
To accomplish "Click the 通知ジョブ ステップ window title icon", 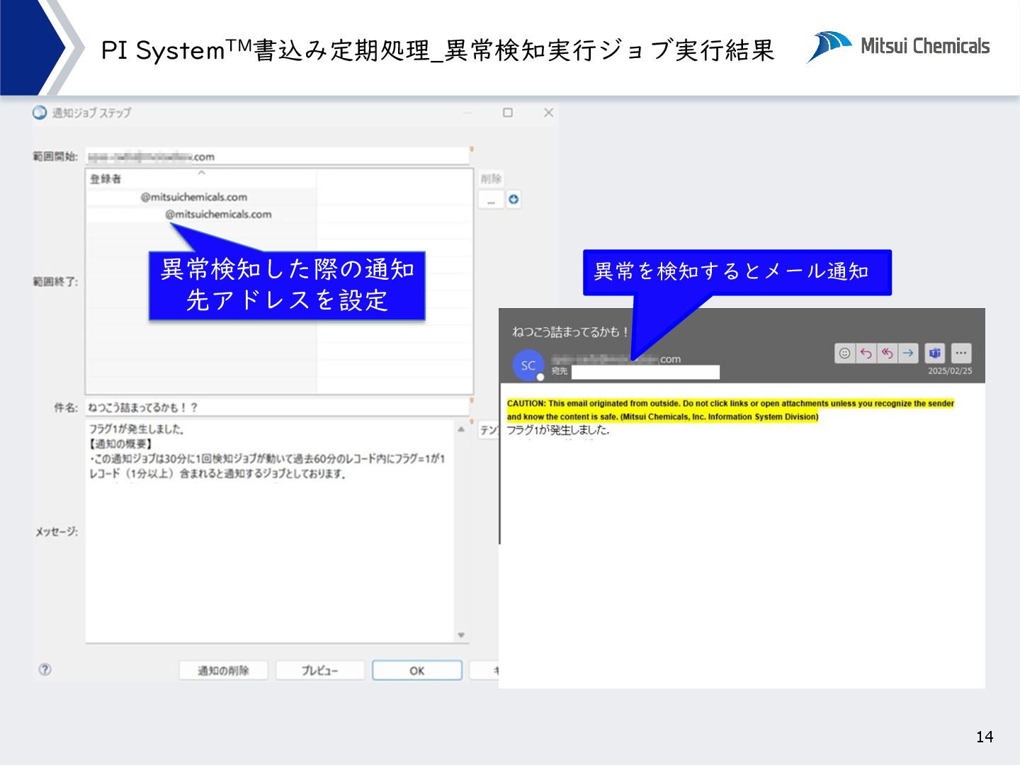I will tap(40, 113).
